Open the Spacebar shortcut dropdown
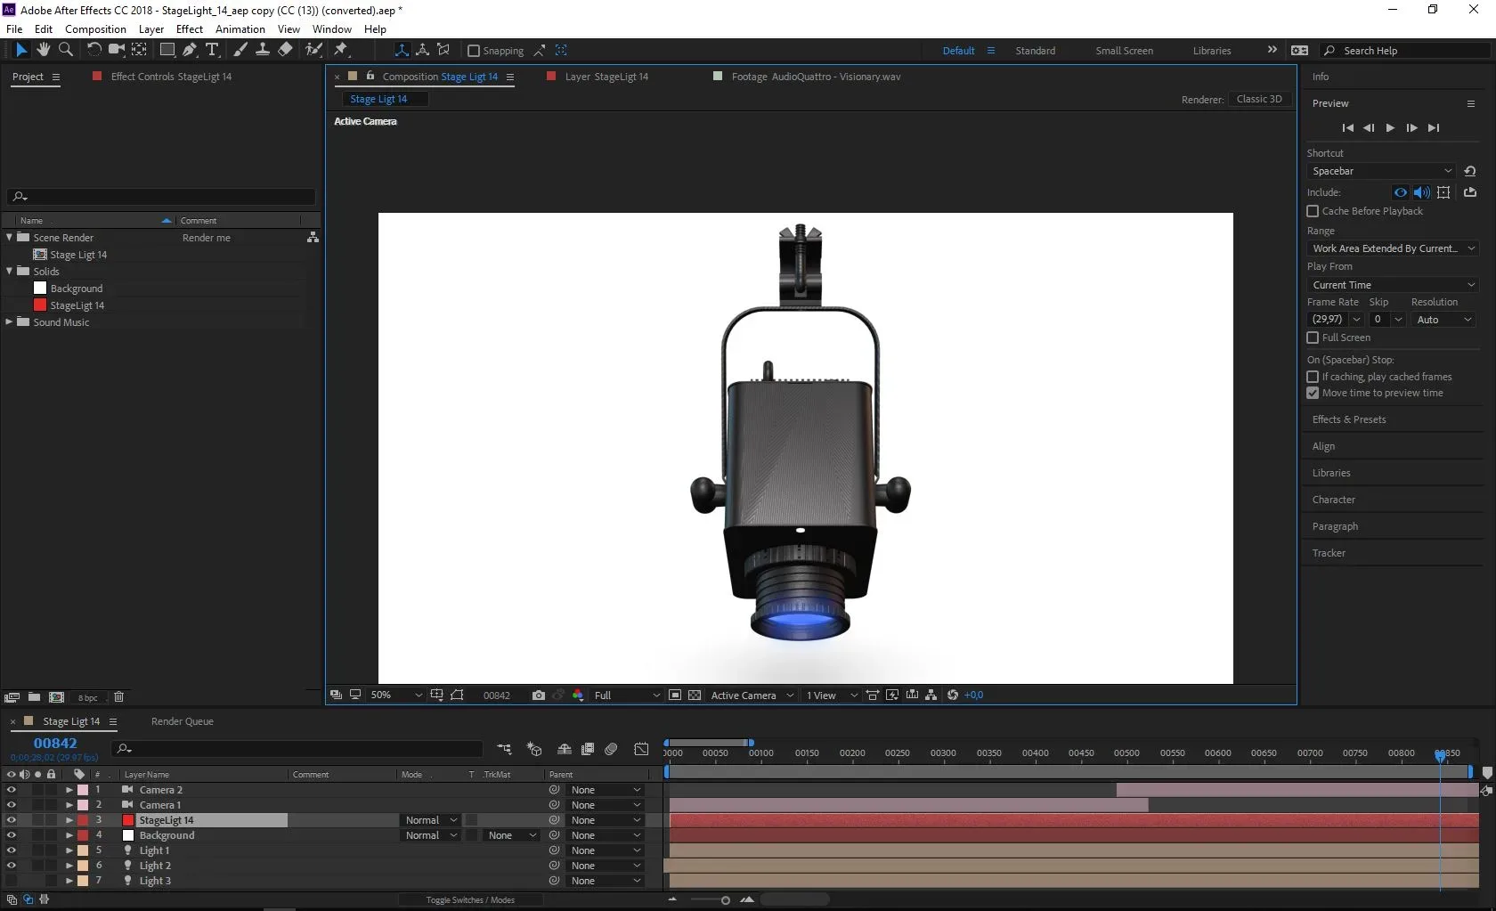Screen dimensions: 1496x911 [x=1381, y=171]
